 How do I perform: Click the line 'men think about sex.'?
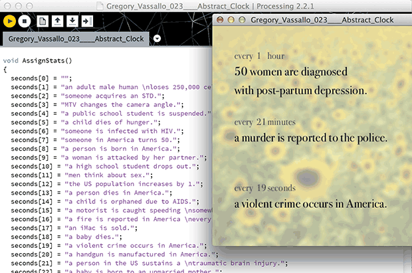pos(82,175)
